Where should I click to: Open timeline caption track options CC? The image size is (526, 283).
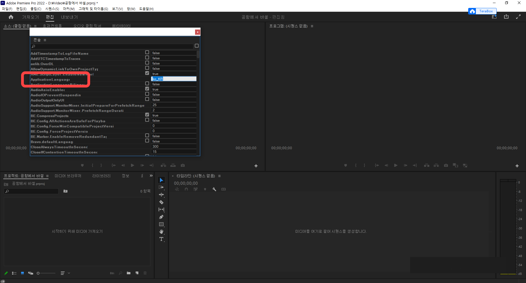224,189
